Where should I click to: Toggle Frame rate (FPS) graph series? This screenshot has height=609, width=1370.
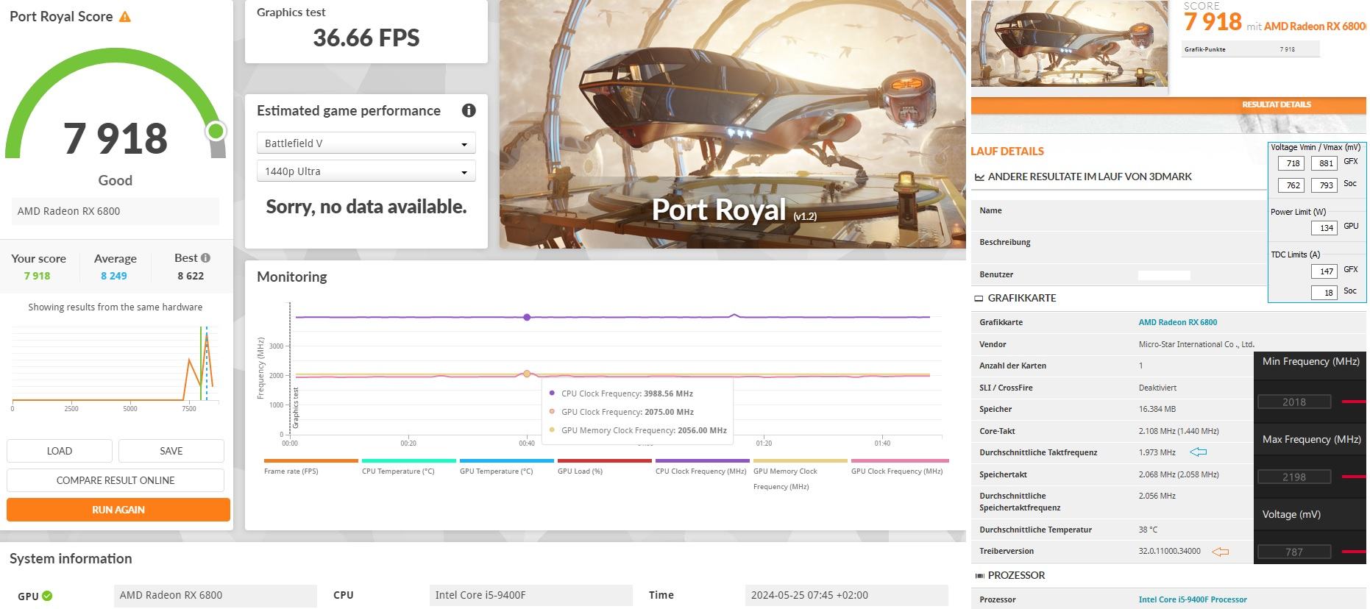tap(310, 466)
